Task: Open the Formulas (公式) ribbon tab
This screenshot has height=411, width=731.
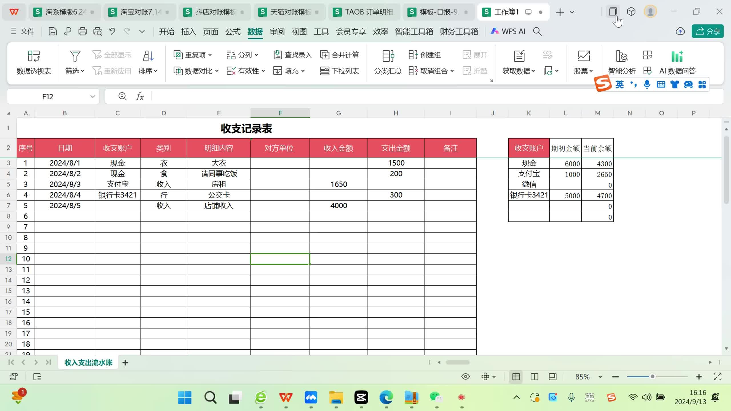Action: [233, 31]
